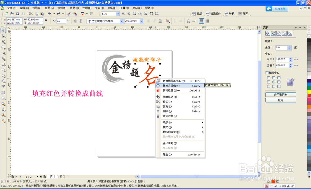Select the Pick tool in toolbox
This screenshot has width=311, height=189.
click(3, 31)
